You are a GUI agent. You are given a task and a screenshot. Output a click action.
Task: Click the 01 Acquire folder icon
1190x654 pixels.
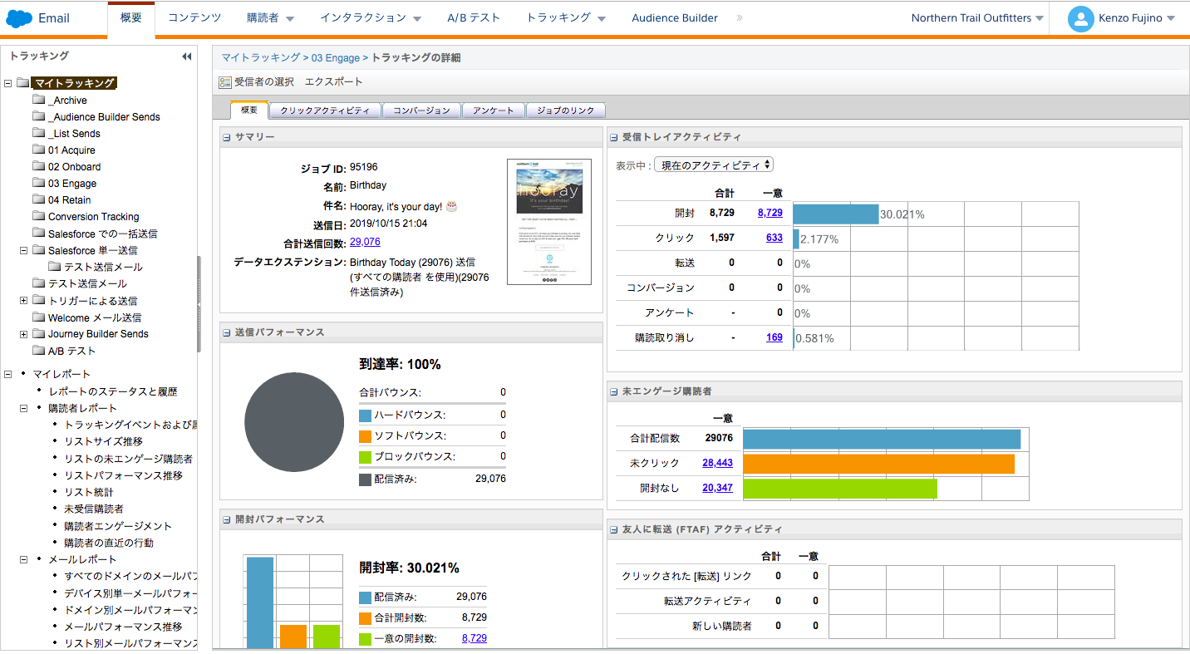pyautogui.click(x=39, y=150)
